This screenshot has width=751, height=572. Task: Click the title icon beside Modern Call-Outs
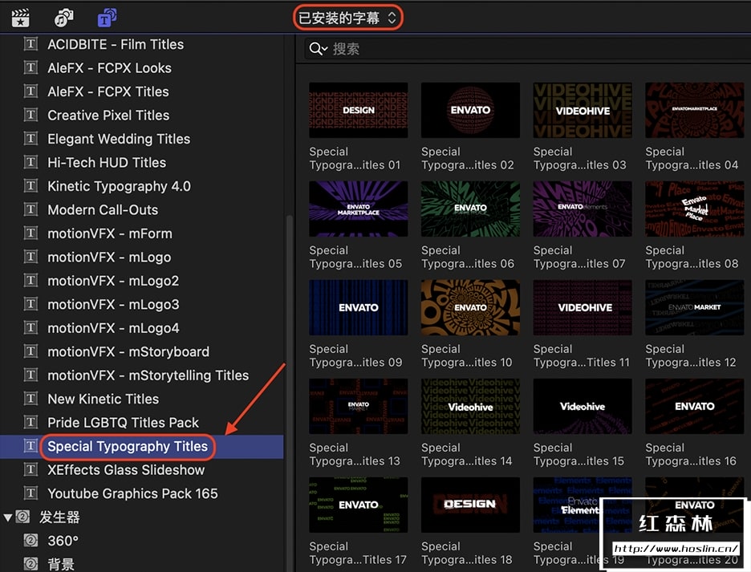[30, 209]
